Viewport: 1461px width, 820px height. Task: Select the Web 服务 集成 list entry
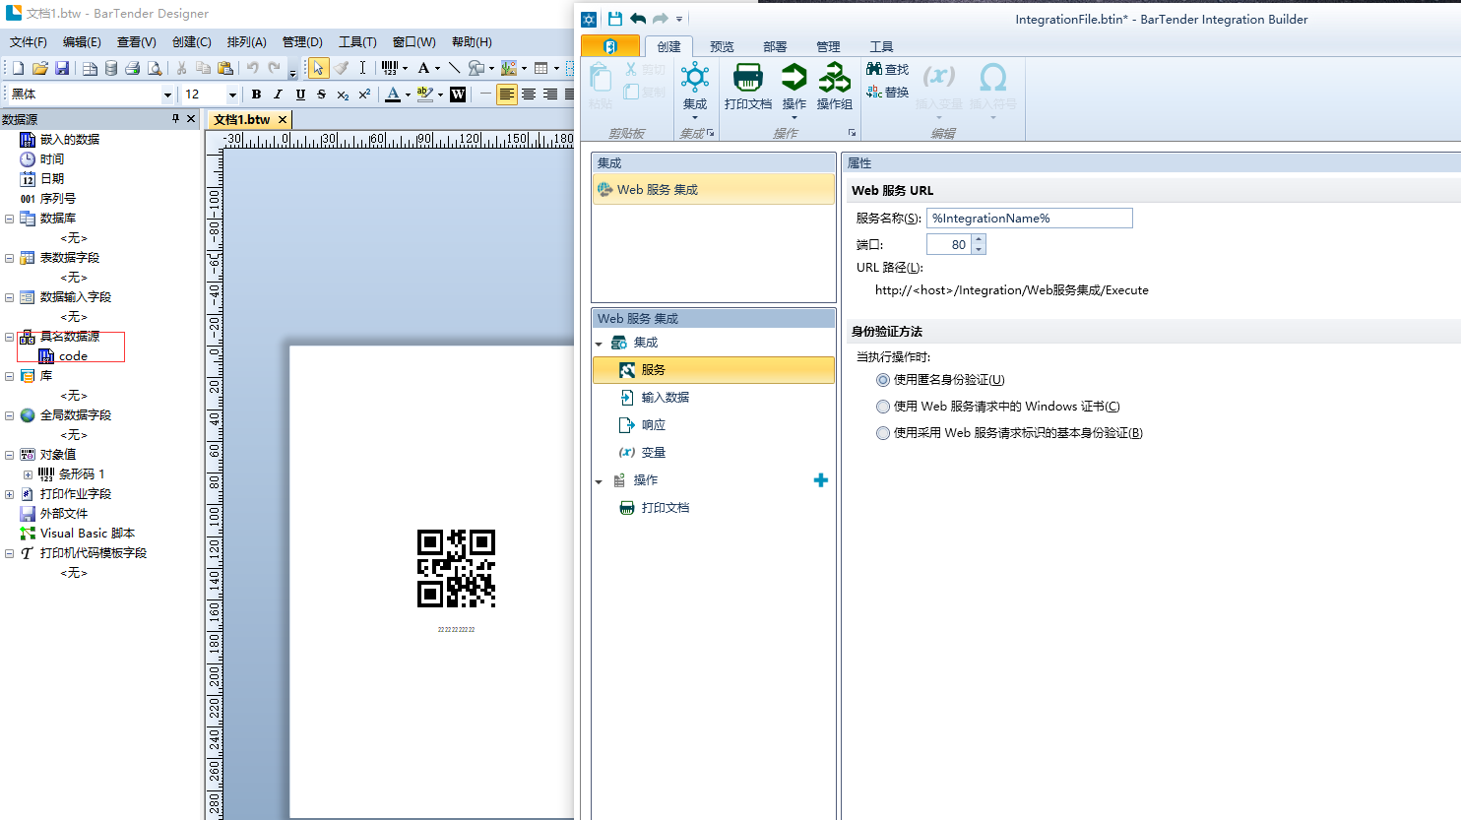coord(657,190)
